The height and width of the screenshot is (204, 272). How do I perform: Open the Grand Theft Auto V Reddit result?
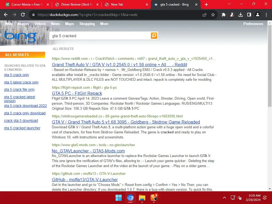(119, 65)
